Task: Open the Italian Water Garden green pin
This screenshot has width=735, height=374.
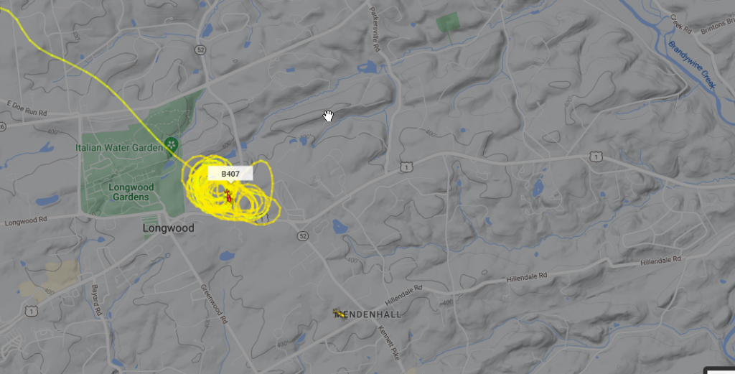Action: point(172,144)
